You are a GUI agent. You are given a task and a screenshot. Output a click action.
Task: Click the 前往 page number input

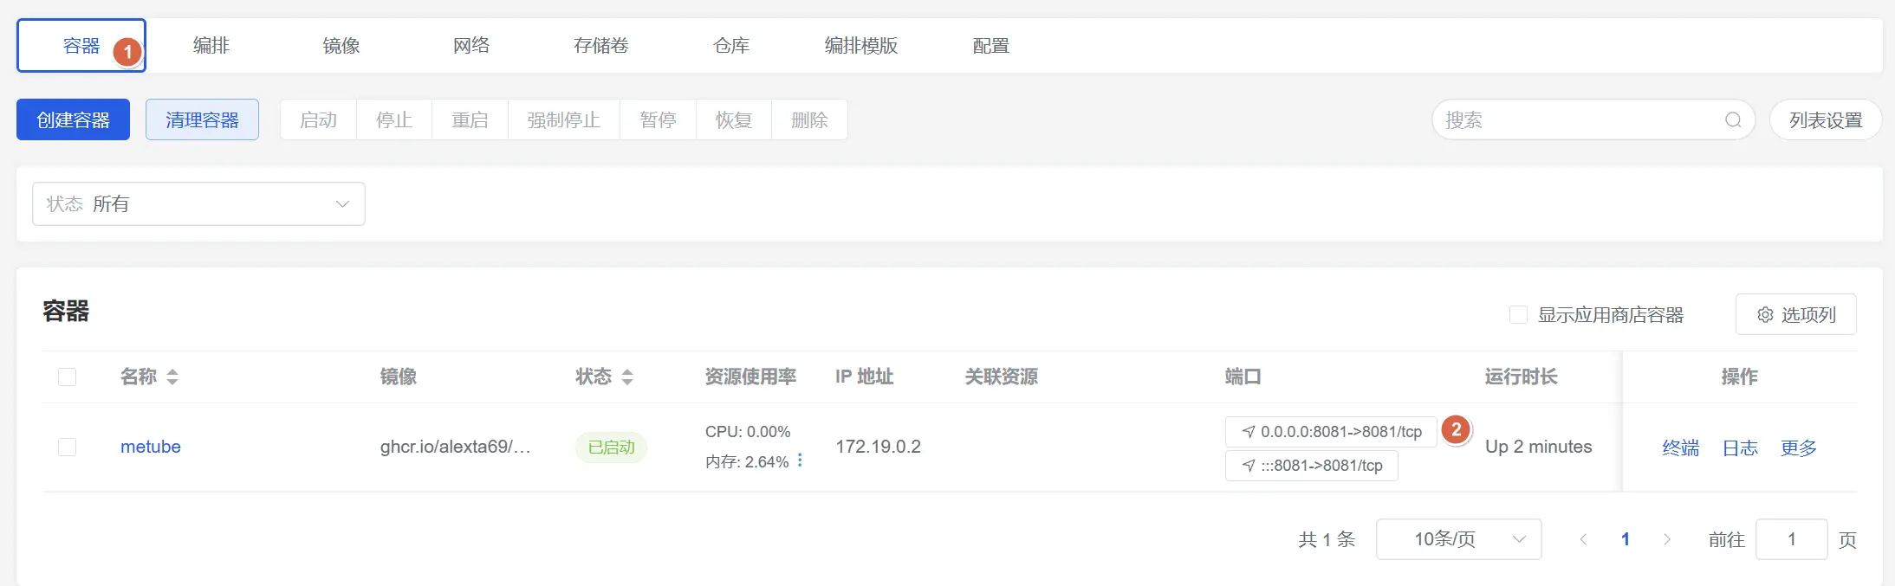[x=1791, y=539]
